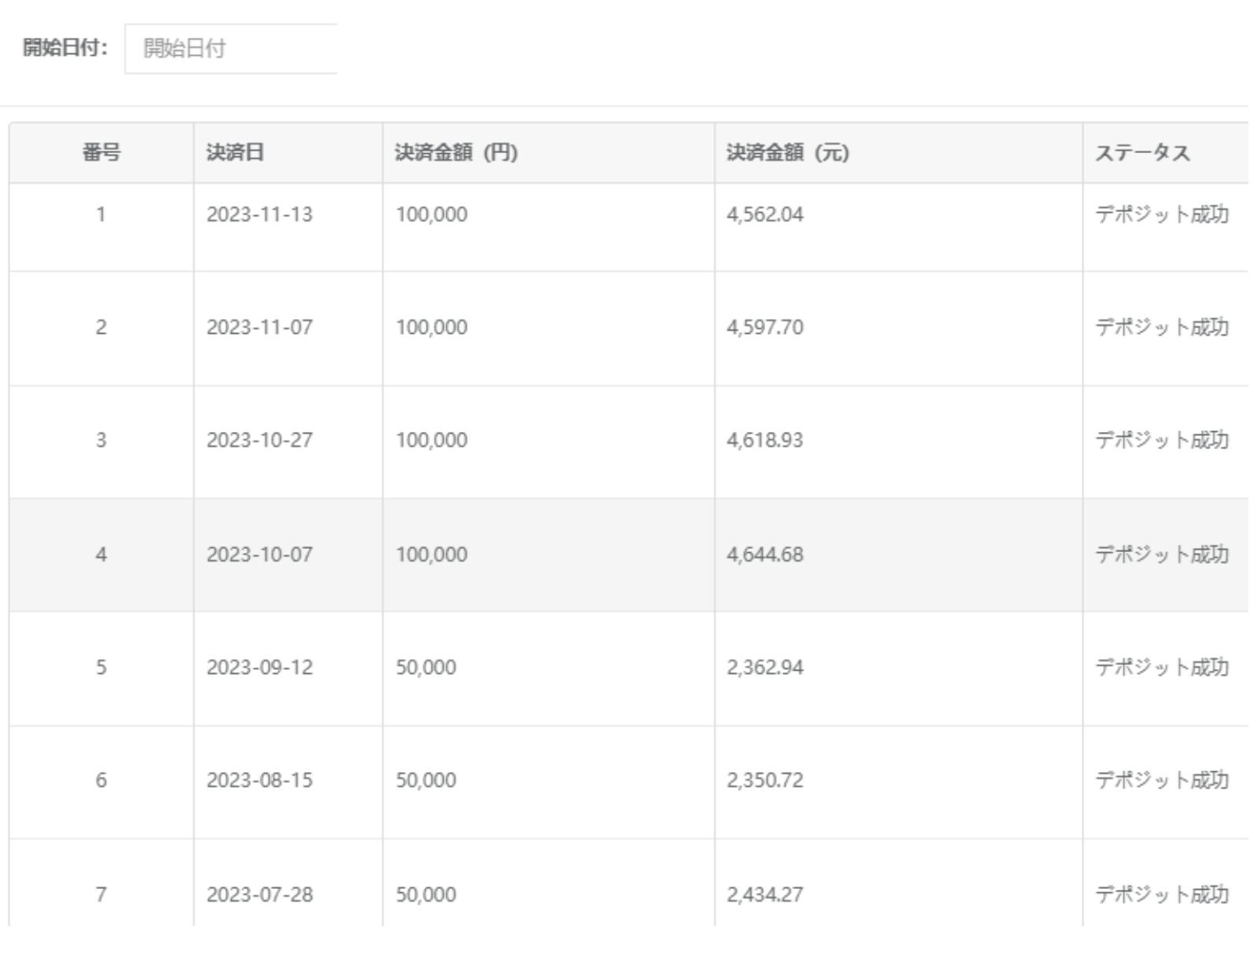Click the 2,350.72 yuan amount cell
Image resolution: width=1257 pixels, height=955 pixels.
click(765, 780)
